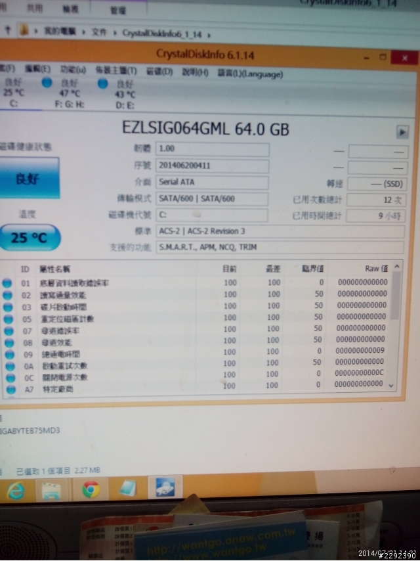
Task: Open the 編輯(E) menu
Action: click(x=37, y=69)
